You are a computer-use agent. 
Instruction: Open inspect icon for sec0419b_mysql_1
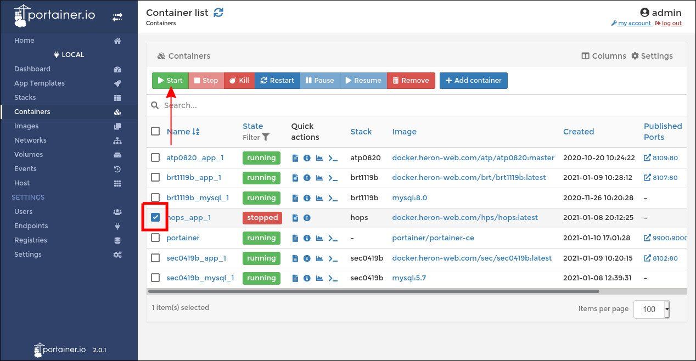(x=307, y=278)
